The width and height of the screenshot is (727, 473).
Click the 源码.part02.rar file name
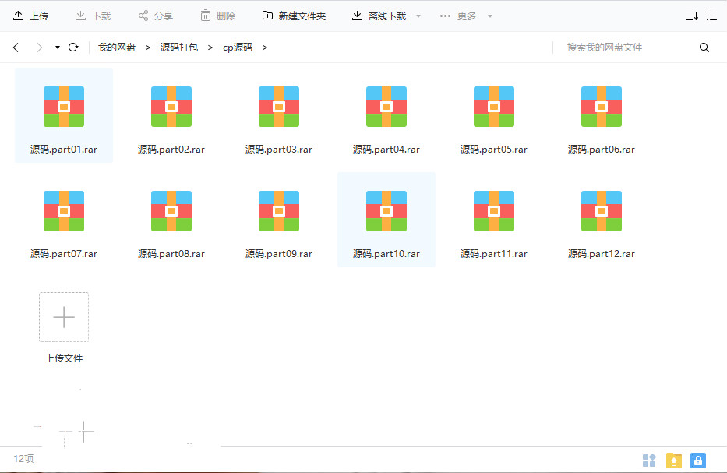click(171, 150)
